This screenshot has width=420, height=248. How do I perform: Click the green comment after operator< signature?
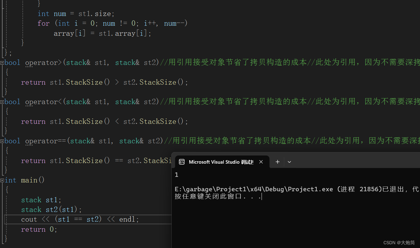[290, 102]
